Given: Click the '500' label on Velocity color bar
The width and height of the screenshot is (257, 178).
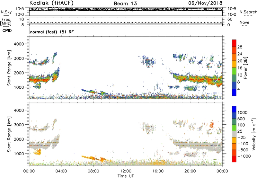Looking at the screenshot, I should pos(241,119).
